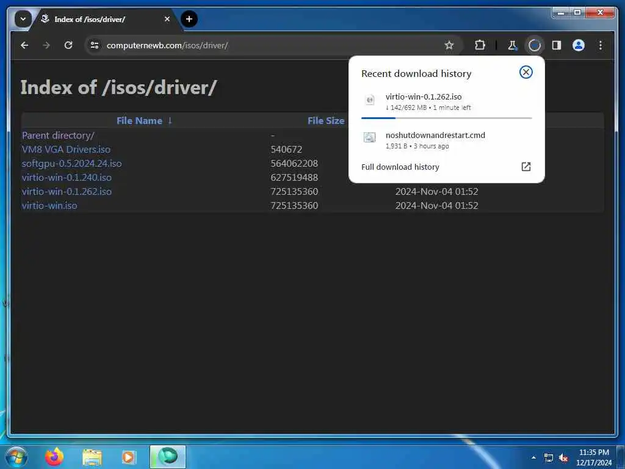The height and width of the screenshot is (469, 625).
Task: Close the Recent download history popup
Action: (526, 72)
